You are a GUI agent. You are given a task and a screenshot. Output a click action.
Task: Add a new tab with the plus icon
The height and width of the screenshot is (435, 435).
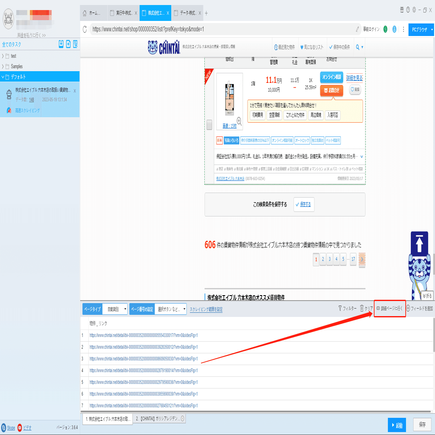(x=206, y=13)
